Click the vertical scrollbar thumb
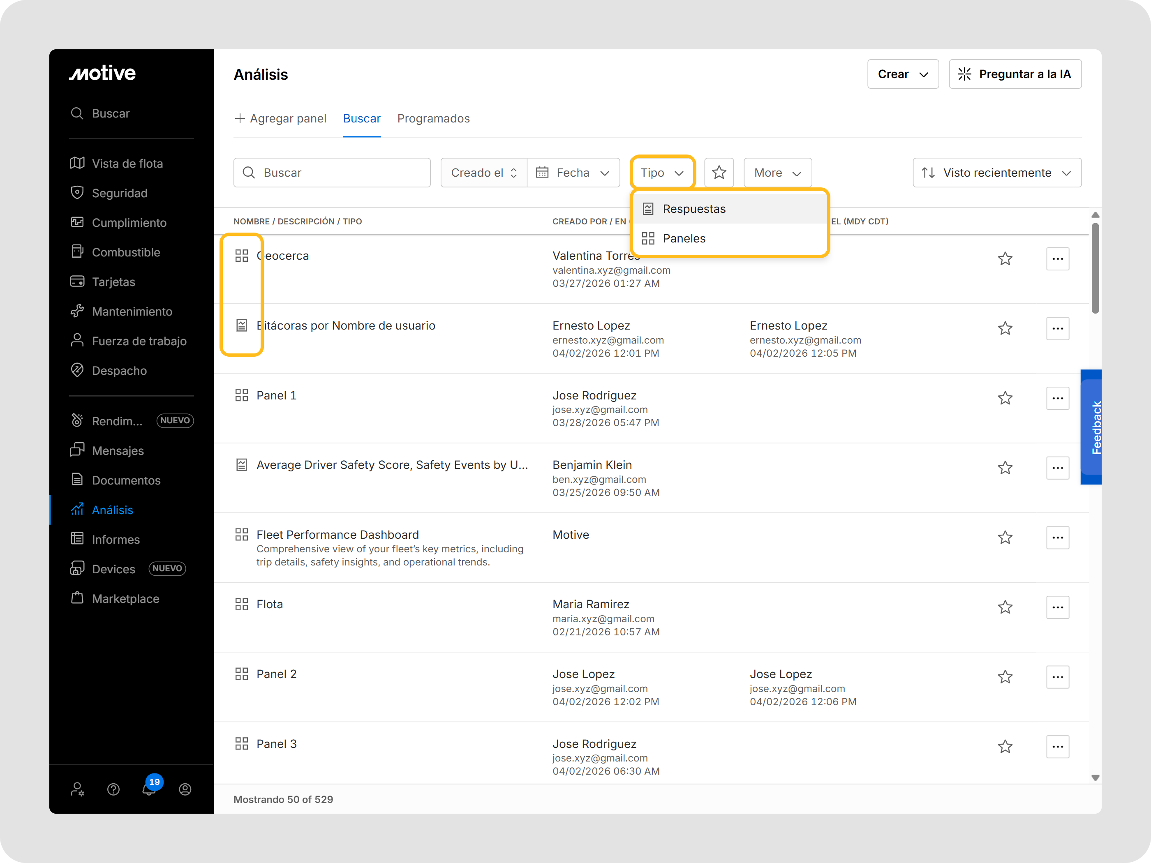 tap(1095, 268)
